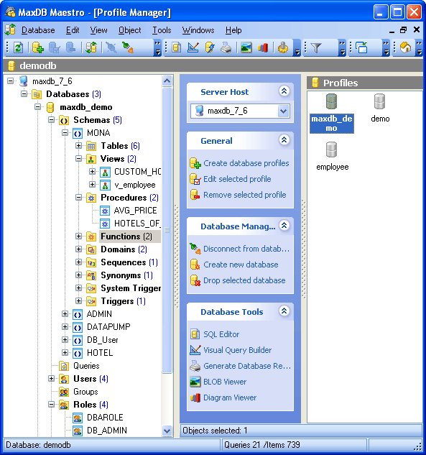Viewport: 426px width, 455px height.
Task: Open the Edit menu
Action: point(73,30)
